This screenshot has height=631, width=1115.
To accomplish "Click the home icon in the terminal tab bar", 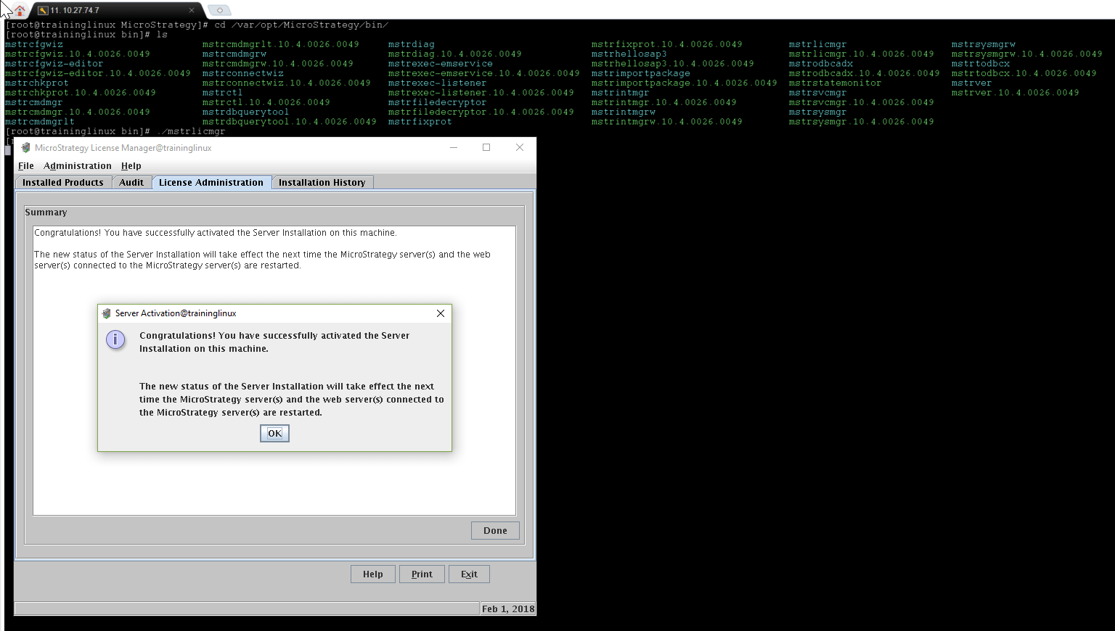I will [x=20, y=10].
